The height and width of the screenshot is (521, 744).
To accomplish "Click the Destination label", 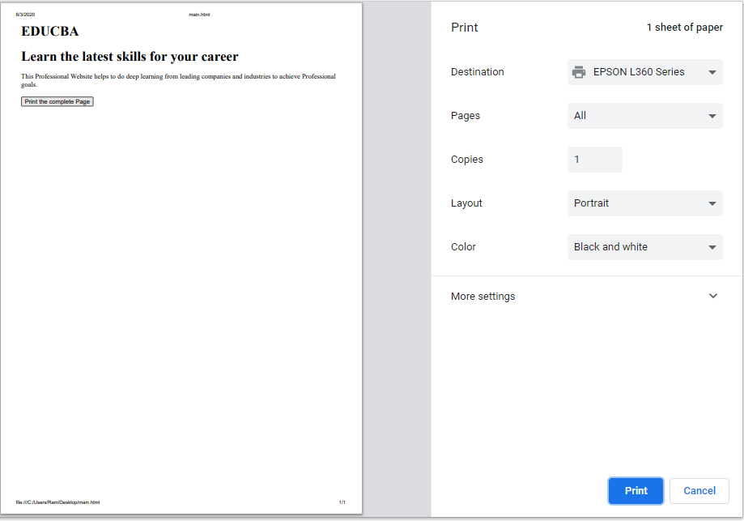I will [478, 72].
